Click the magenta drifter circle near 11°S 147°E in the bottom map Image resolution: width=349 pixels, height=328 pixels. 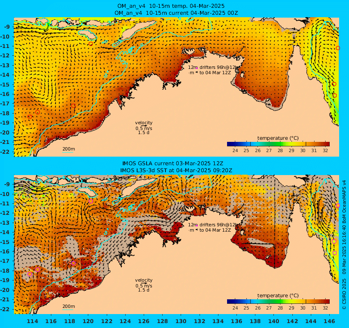(338, 205)
